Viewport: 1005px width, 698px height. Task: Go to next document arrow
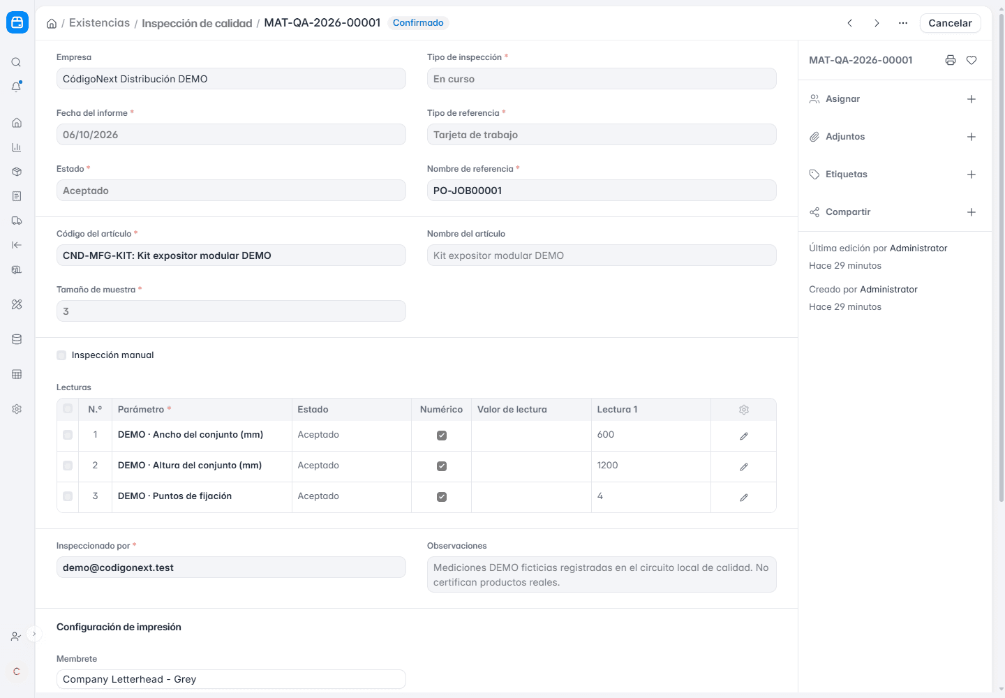click(x=877, y=23)
